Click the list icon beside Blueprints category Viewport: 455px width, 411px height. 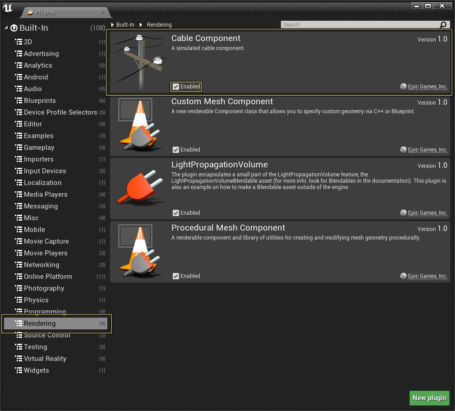[18, 101]
